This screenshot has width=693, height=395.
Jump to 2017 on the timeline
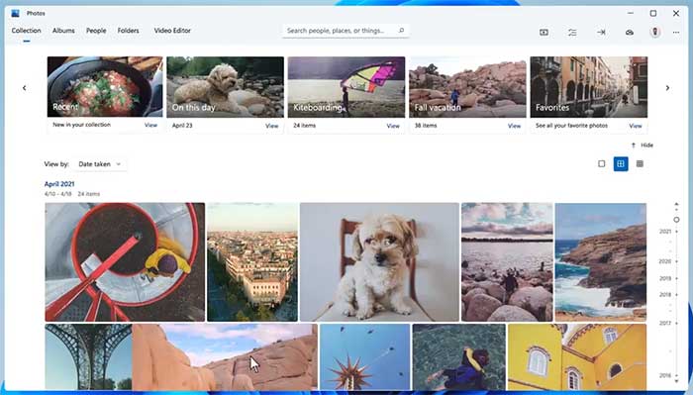(x=665, y=323)
